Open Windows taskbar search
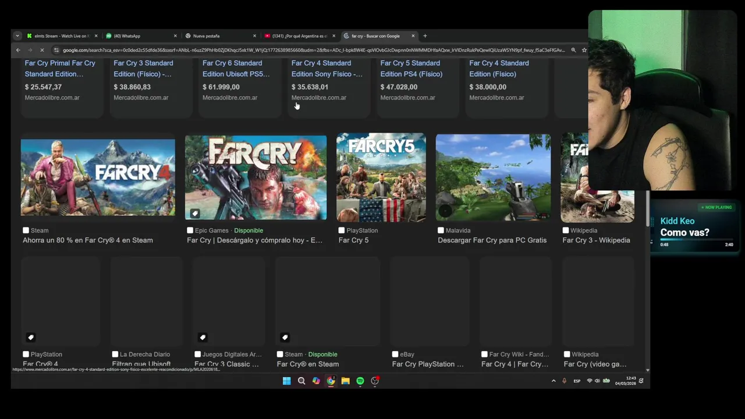The height and width of the screenshot is (419, 745). tap(301, 381)
